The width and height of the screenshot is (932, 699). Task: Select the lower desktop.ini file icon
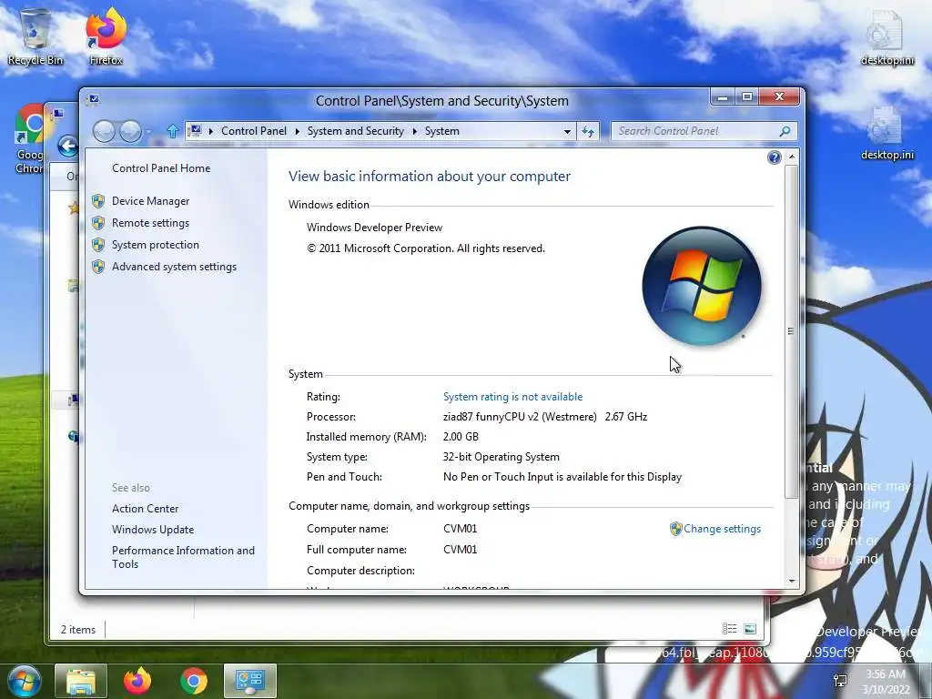coord(886,133)
